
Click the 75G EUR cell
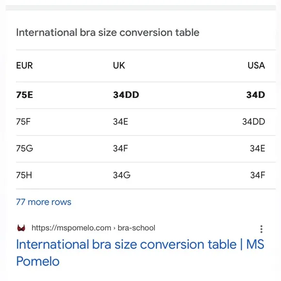[25, 148]
